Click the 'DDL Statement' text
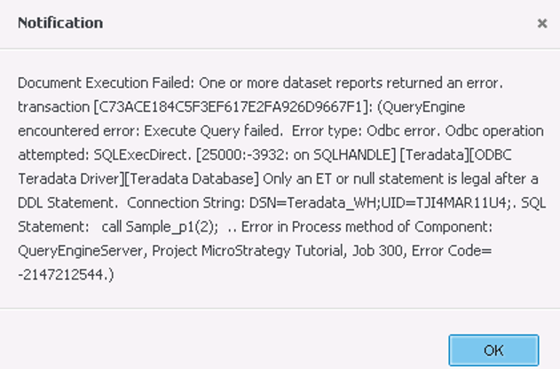The width and height of the screenshot is (560, 369). (x=67, y=203)
